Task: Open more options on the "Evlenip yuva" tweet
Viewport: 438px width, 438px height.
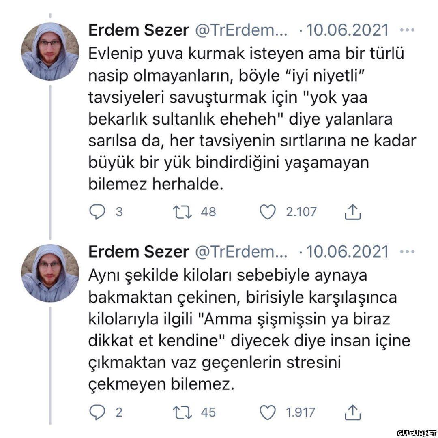Action: click(x=407, y=30)
